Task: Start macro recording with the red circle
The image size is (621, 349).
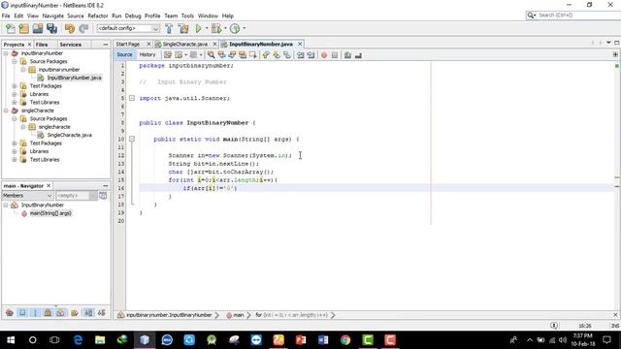Action: point(324,55)
